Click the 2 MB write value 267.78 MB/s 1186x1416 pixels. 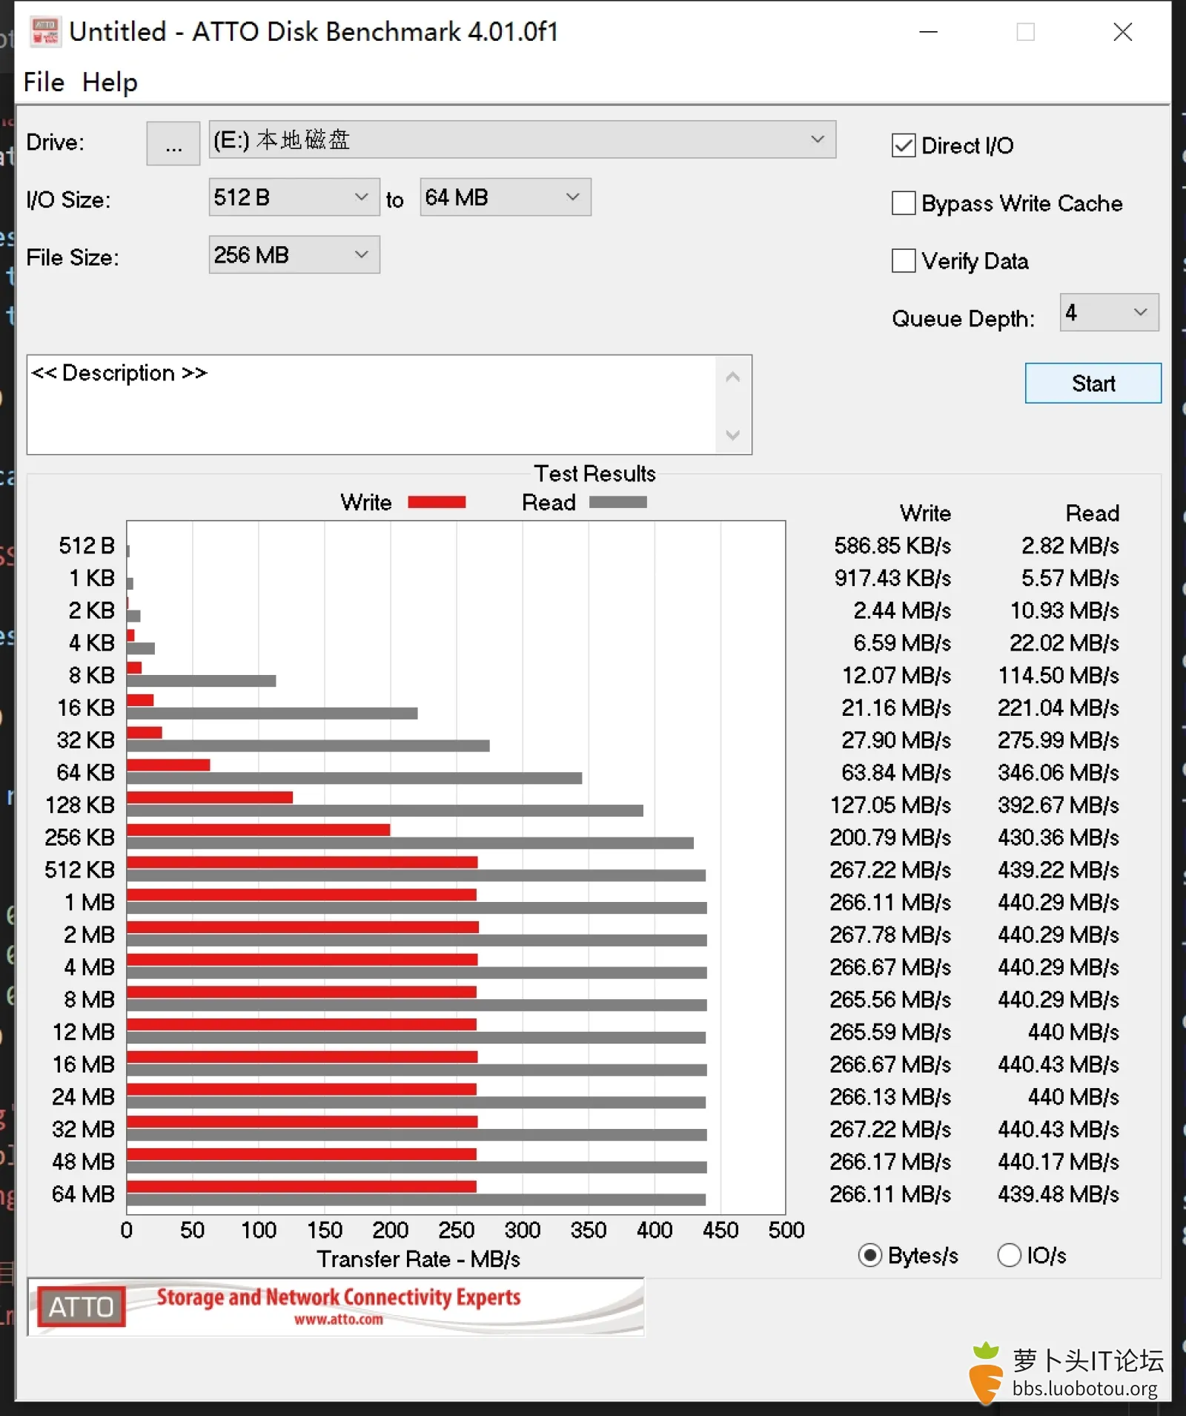click(x=890, y=935)
